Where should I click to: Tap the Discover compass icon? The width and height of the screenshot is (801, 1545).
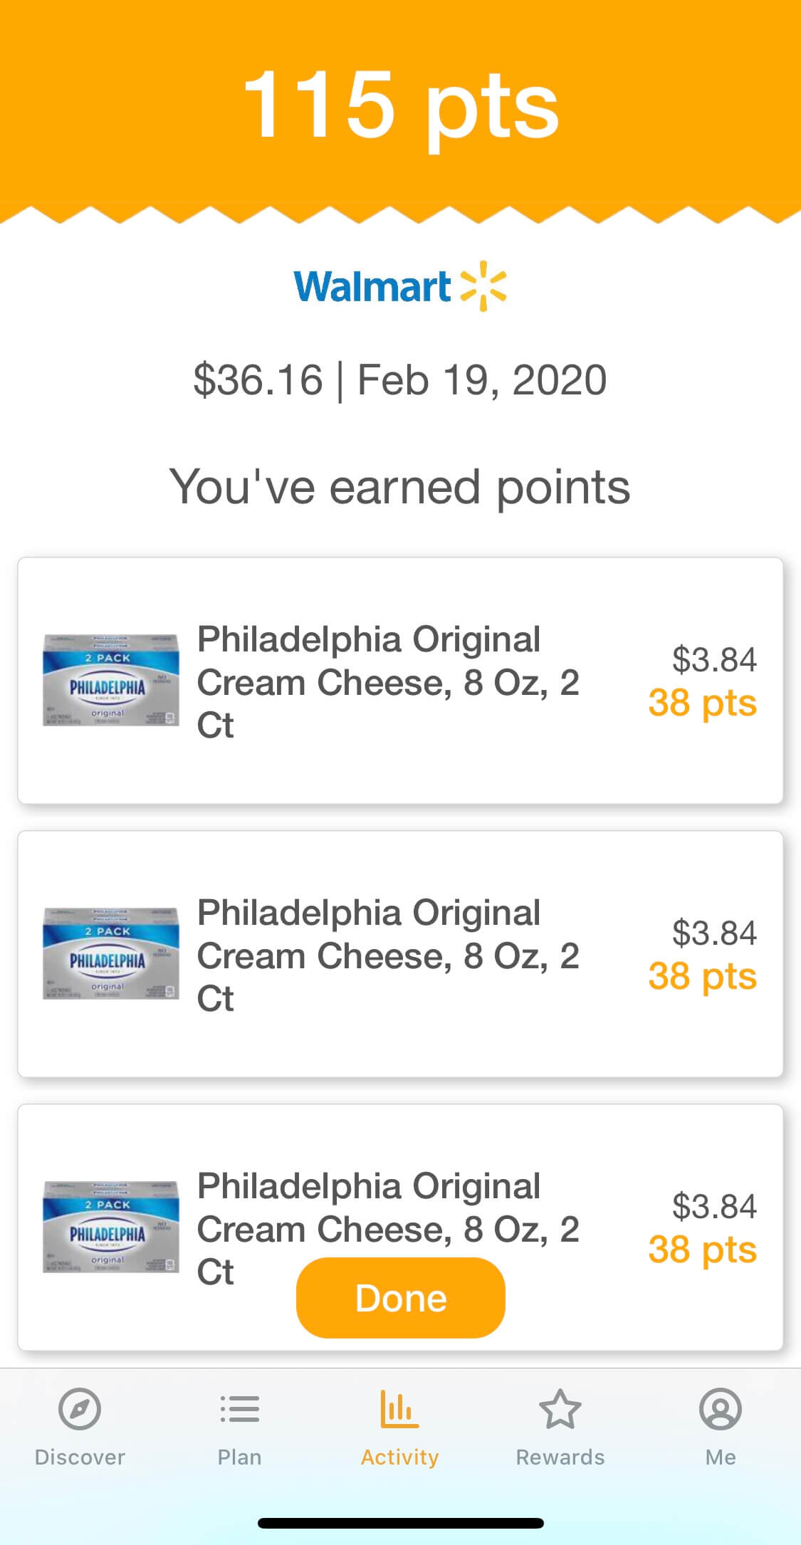click(80, 1409)
